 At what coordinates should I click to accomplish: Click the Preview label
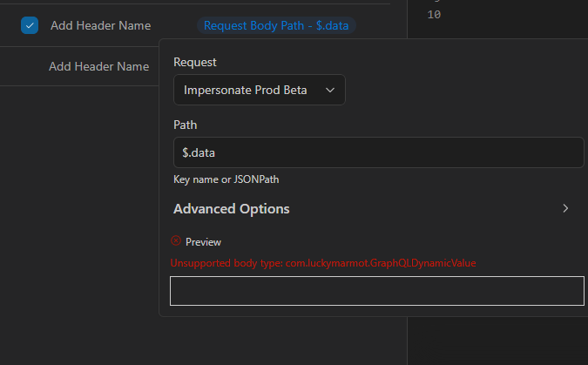coord(203,242)
